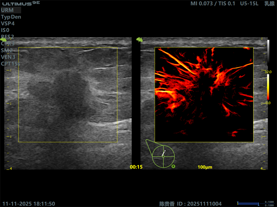Screen dimensions: 277x207
Task: Click the CPT 15s parameter
Action: [10, 64]
